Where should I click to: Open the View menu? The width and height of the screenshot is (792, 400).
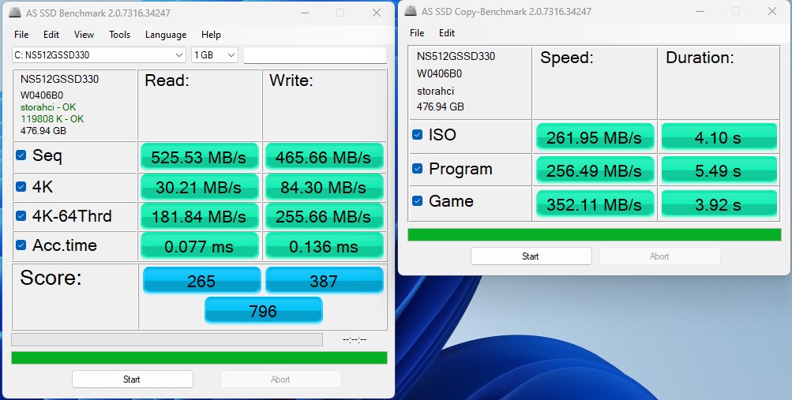coord(84,34)
